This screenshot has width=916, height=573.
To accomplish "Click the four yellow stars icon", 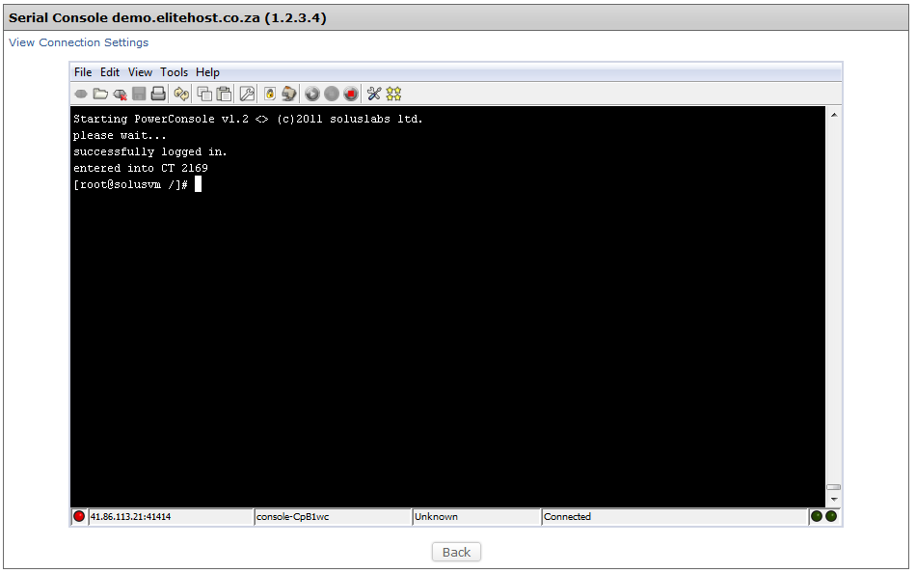I will [393, 94].
